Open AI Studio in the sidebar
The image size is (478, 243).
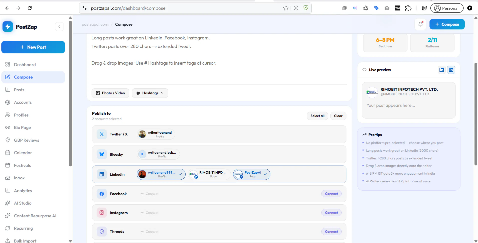tap(33, 203)
